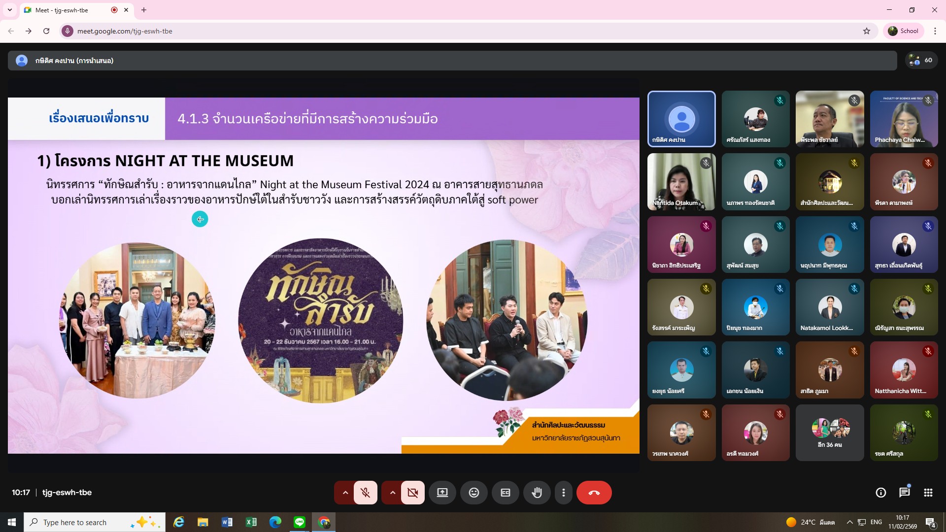Viewport: 946px width, 532px height.
Task: Click the share screen (present now) icon
Action: 442,493
